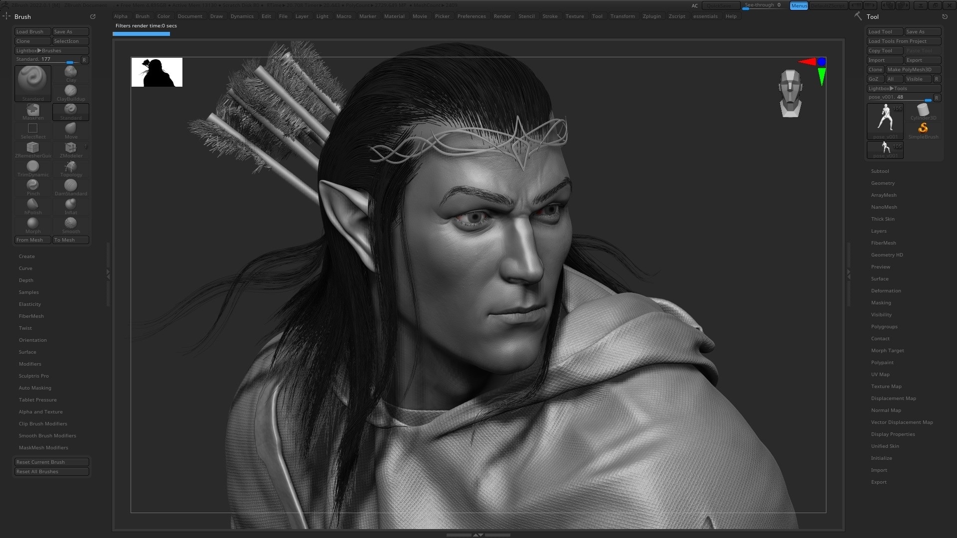Toggle the Menus button

pos(798,5)
